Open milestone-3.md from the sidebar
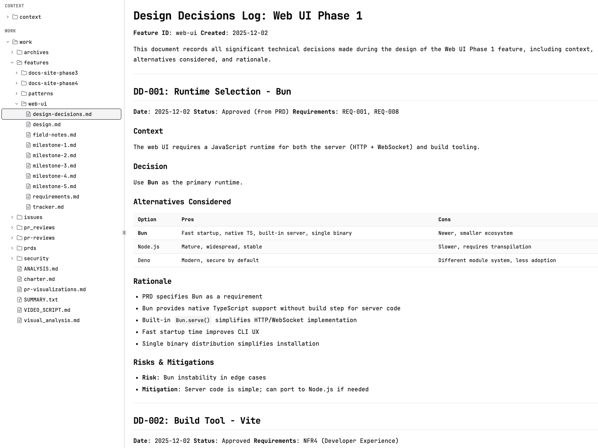598x448 pixels. 55,166
